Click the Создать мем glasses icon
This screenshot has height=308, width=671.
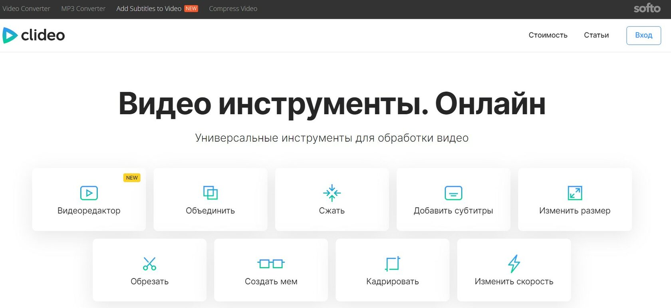(271, 264)
